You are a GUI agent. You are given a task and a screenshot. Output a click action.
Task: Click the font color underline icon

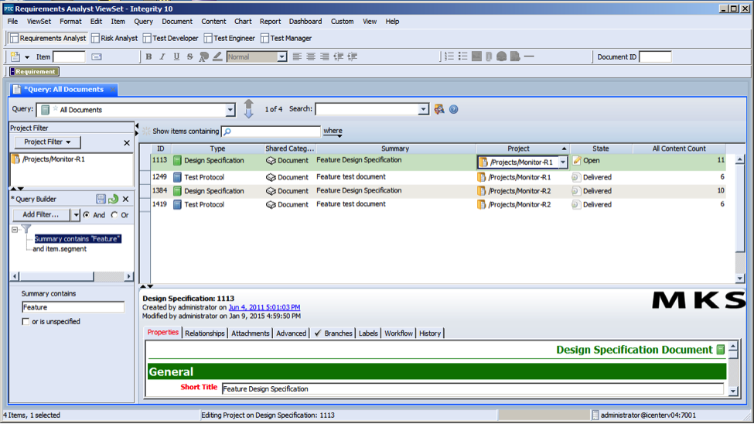click(217, 56)
